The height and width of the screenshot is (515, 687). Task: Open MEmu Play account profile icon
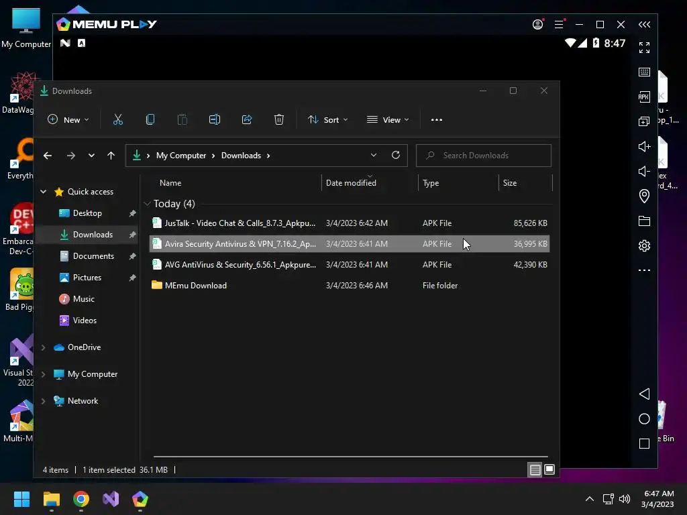coord(537,25)
